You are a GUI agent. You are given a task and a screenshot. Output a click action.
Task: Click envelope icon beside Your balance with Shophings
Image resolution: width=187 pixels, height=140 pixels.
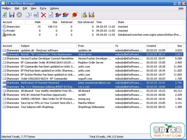click(x=4, y=107)
